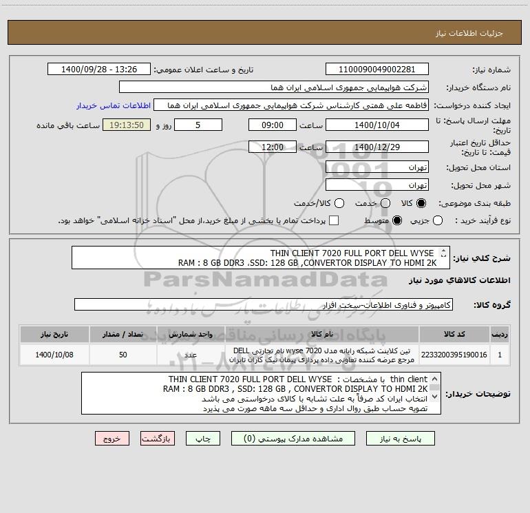Click the خروج exit button
Image resolution: width=530 pixels, height=513 pixels.
point(112,439)
